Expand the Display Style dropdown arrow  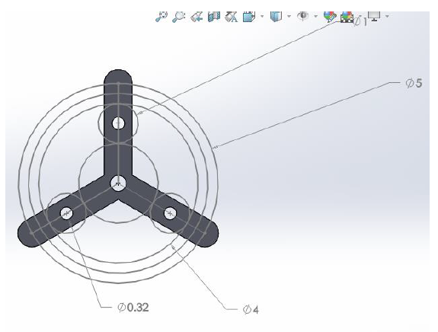(289, 17)
